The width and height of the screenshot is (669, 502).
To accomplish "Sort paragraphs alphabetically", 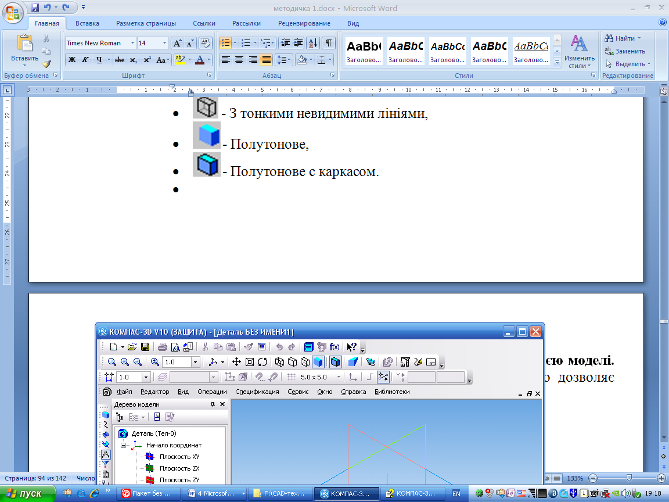I will [313, 43].
